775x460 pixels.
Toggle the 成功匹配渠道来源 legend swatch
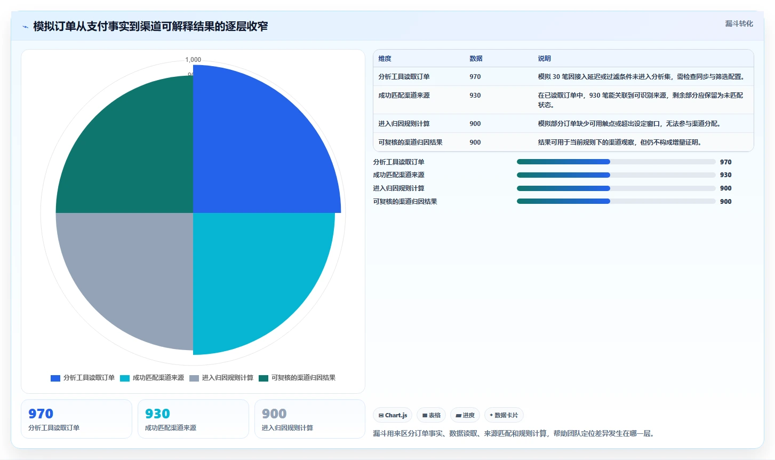tap(125, 378)
